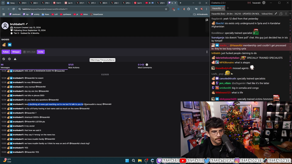292x164 pixels.
Task: Open the Chrome apps grid shortcut
Action: coord(4,14)
